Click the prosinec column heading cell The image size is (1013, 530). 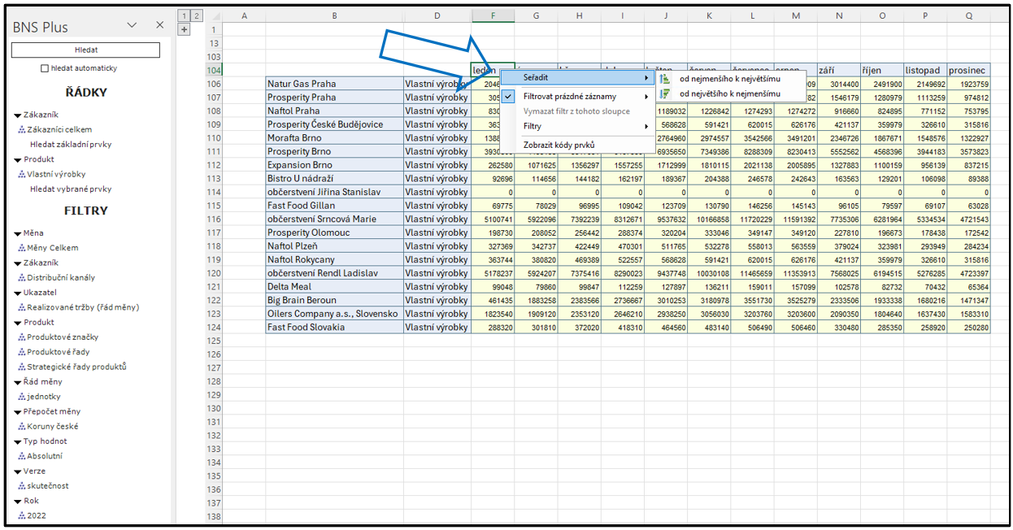point(968,70)
